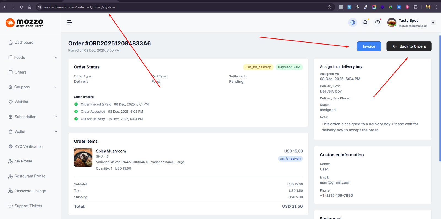Open the browser extensions puzzle icon
Image resolution: width=441 pixels, height=219 pixels.
pyautogui.click(x=416, y=7)
